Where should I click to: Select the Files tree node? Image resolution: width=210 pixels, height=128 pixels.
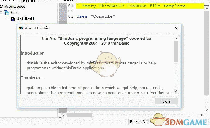tap(14, 13)
